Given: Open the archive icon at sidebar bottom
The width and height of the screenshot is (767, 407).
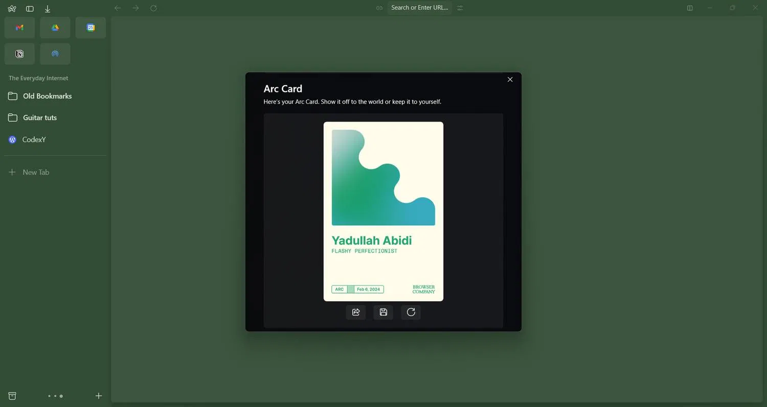Looking at the screenshot, I should pyautogui.click(x=12, y=396).
